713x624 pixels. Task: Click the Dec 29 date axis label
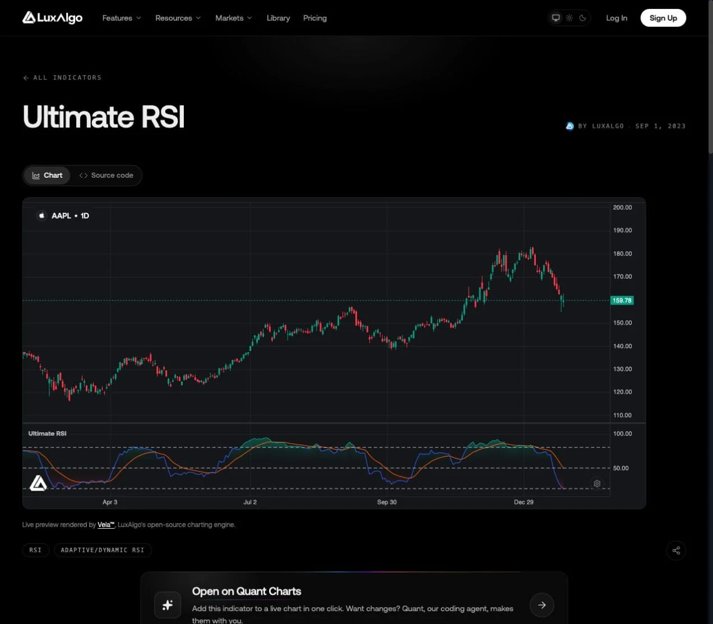pos(524,502)
